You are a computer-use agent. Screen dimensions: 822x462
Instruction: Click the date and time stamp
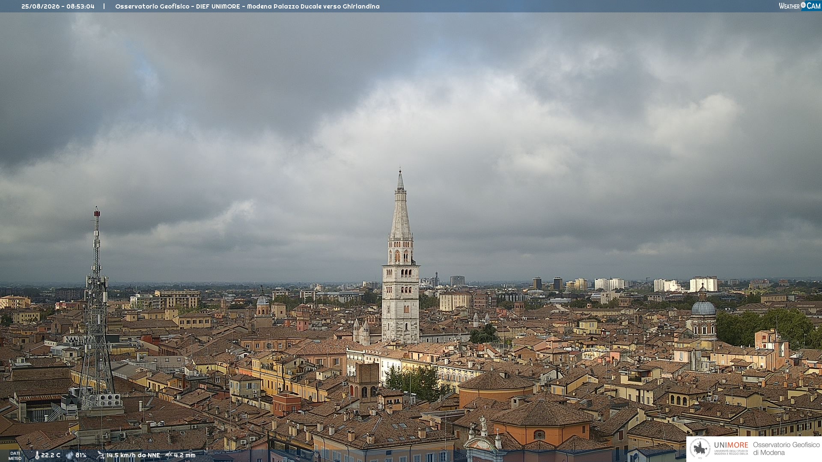coord(58,6)
